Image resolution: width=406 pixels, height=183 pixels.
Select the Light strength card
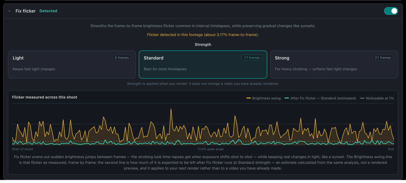[72, 65]
